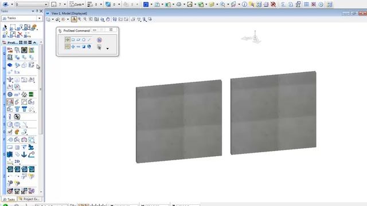Close the Tasks panel
The width and height of the screenshot is (367, 206).
point(41,11)
